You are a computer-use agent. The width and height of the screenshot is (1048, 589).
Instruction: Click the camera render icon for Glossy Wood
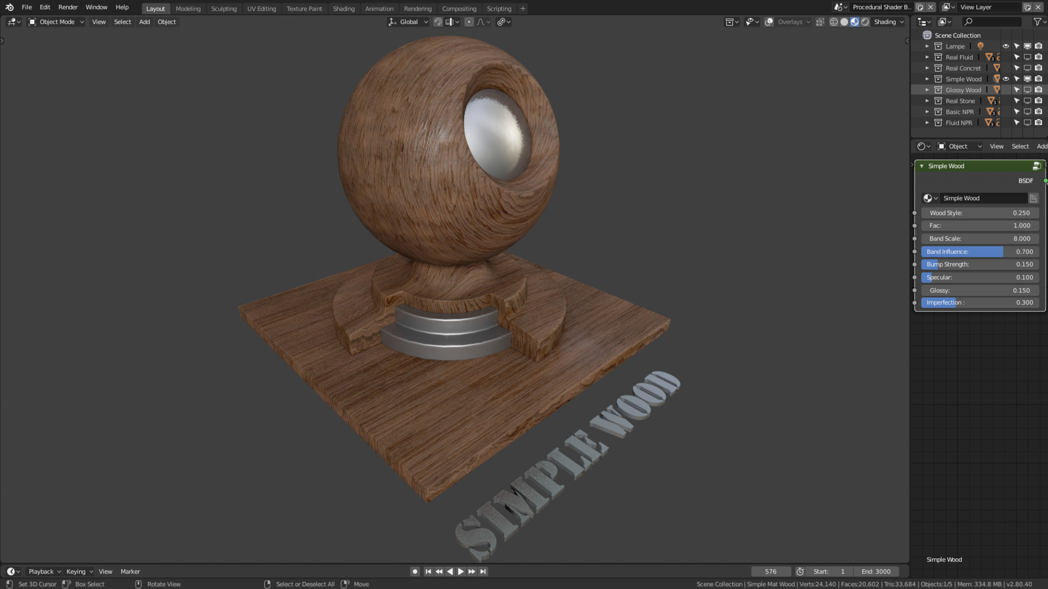pos(1038,90)
